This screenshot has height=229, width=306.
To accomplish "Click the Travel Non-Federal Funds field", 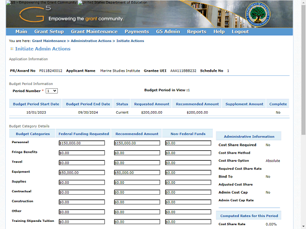I will point(188,163).
